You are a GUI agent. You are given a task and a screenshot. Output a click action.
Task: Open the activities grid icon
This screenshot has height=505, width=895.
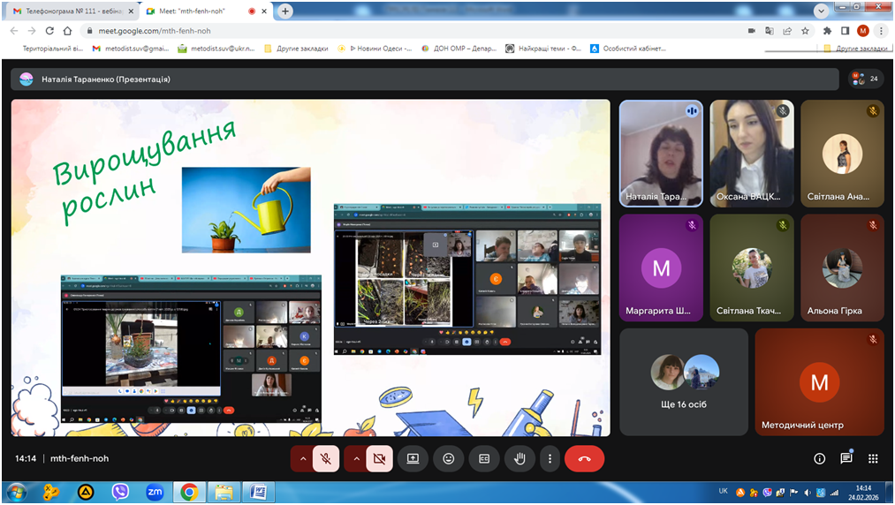click(x=873, y=459)
